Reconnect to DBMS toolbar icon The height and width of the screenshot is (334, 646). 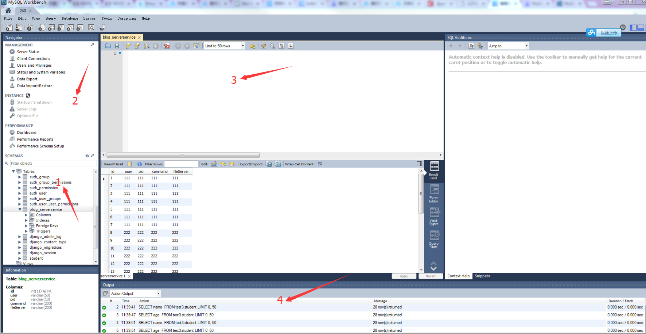pyautogui.click(x=103, y=27)
